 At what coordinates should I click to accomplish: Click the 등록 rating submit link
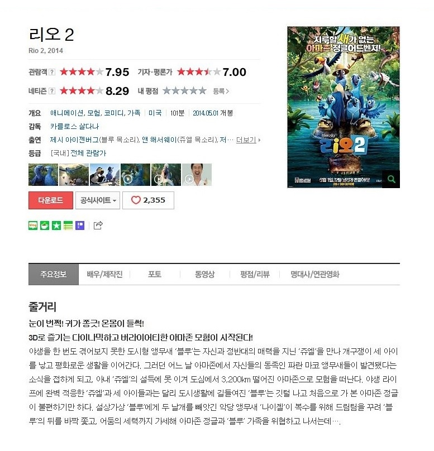[x=221, y=91]
